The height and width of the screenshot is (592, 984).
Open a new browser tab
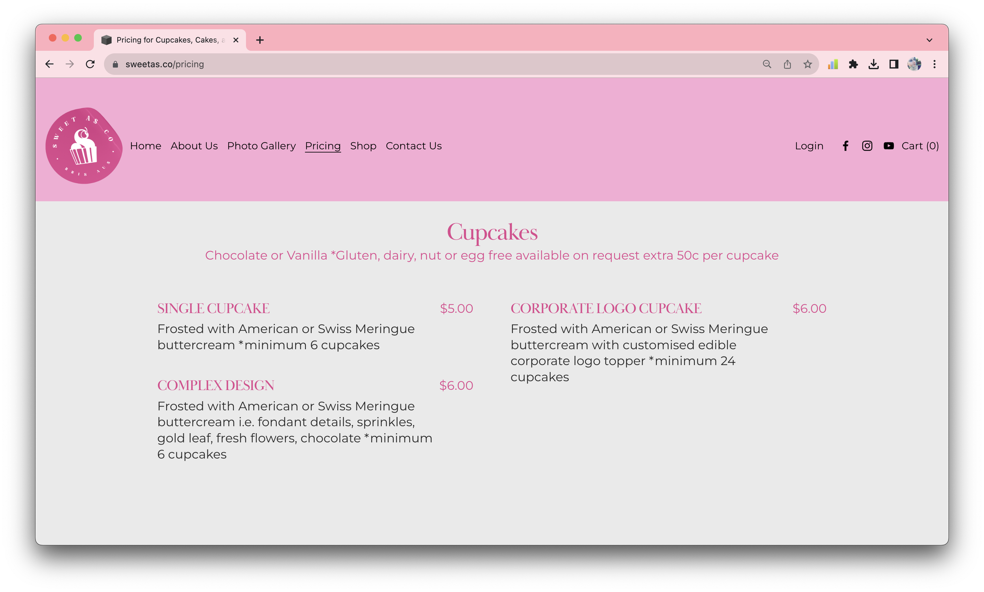260,39
